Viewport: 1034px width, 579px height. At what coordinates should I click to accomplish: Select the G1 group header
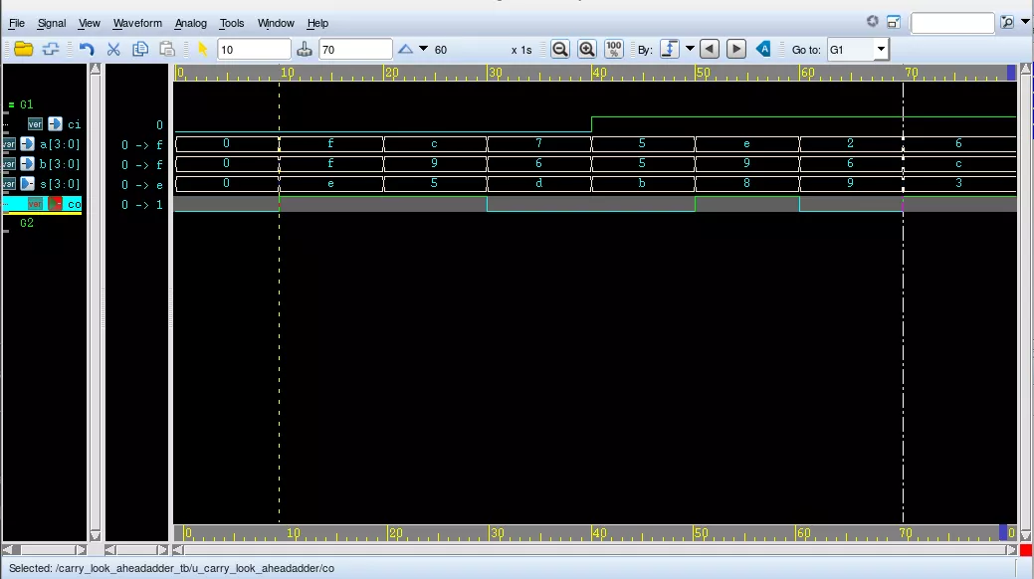click(x=27, y=104)
